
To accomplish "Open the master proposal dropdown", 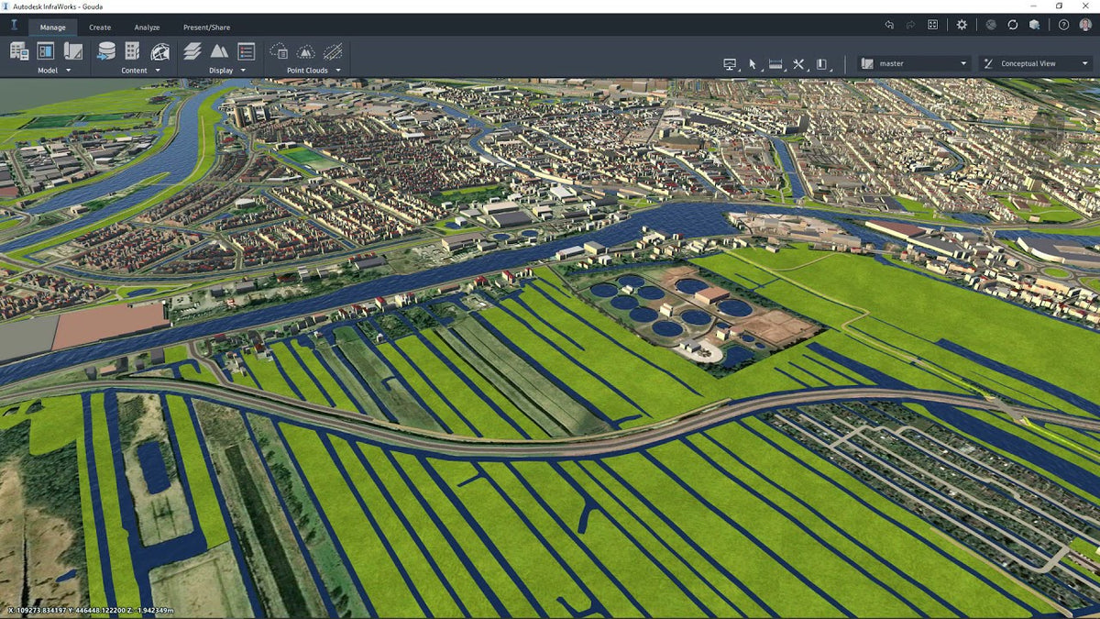I will 913,64.
